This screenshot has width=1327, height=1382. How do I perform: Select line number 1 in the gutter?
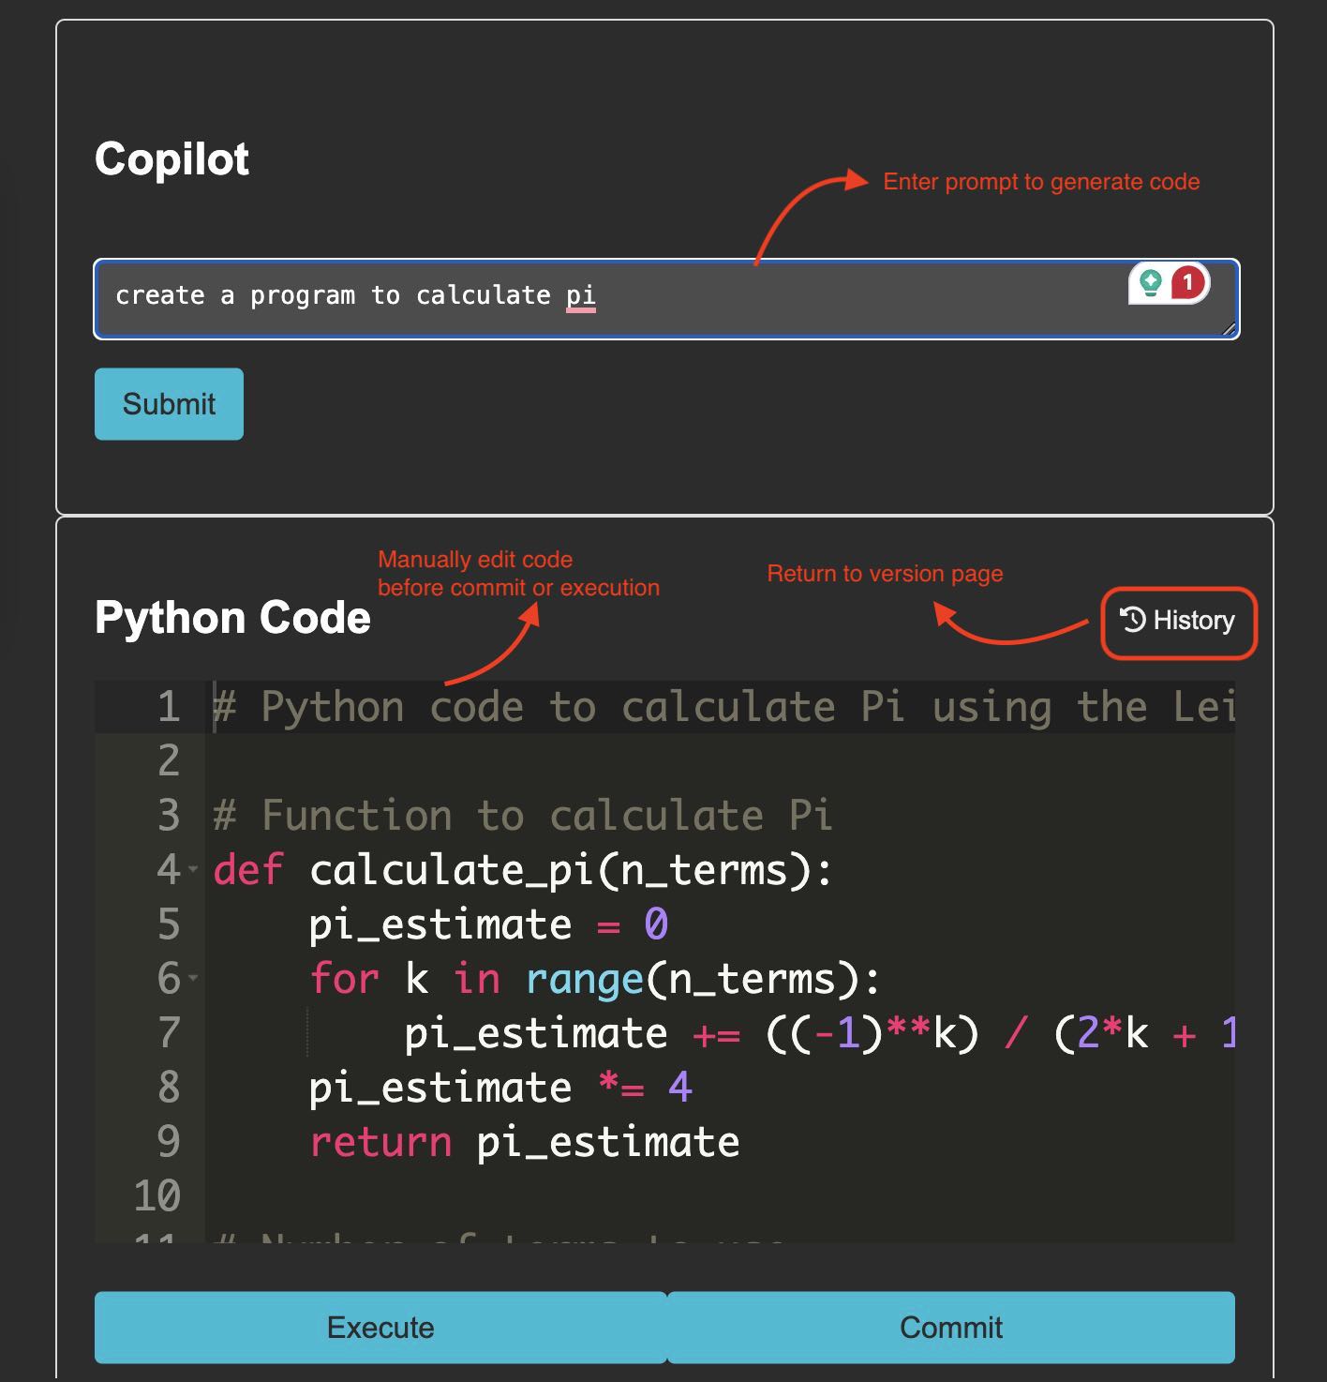click(169, 707)
